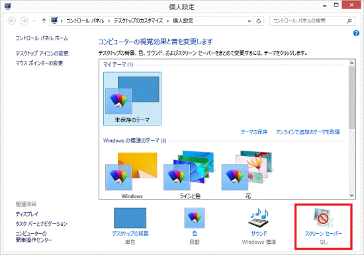Open デスクトップ アイコンの変更
Screen dimensions: 364x255
(42, 54)
